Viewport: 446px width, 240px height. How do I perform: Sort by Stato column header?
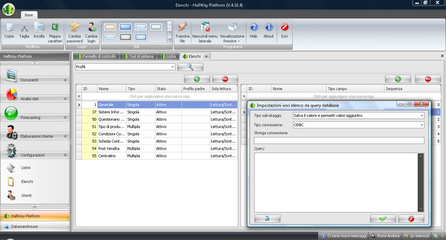coord(169,89)
